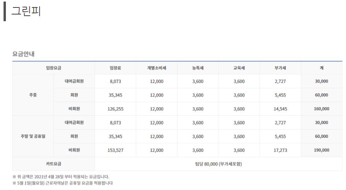Select 입장료 8,073 in 주말 대여금회원 row
346x190 pixels.
115,123
